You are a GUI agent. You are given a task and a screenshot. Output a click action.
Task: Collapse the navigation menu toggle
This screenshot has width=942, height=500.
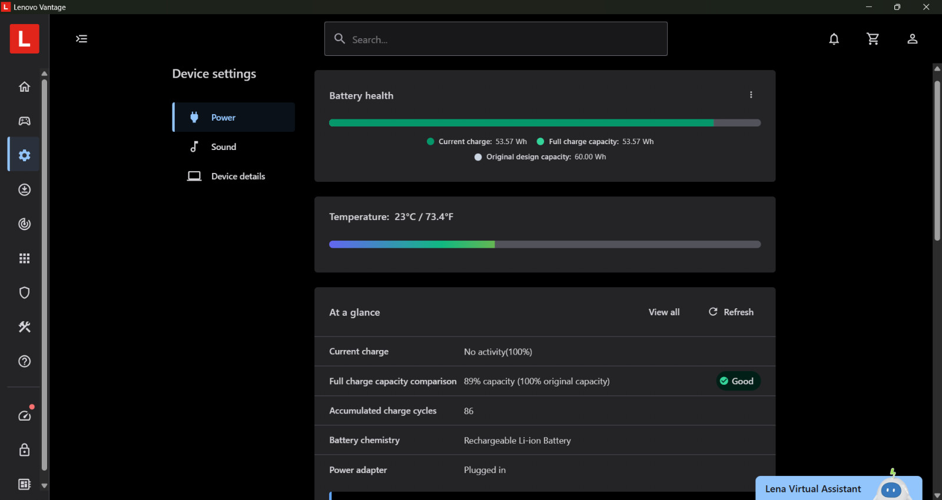tap(81, 39)
